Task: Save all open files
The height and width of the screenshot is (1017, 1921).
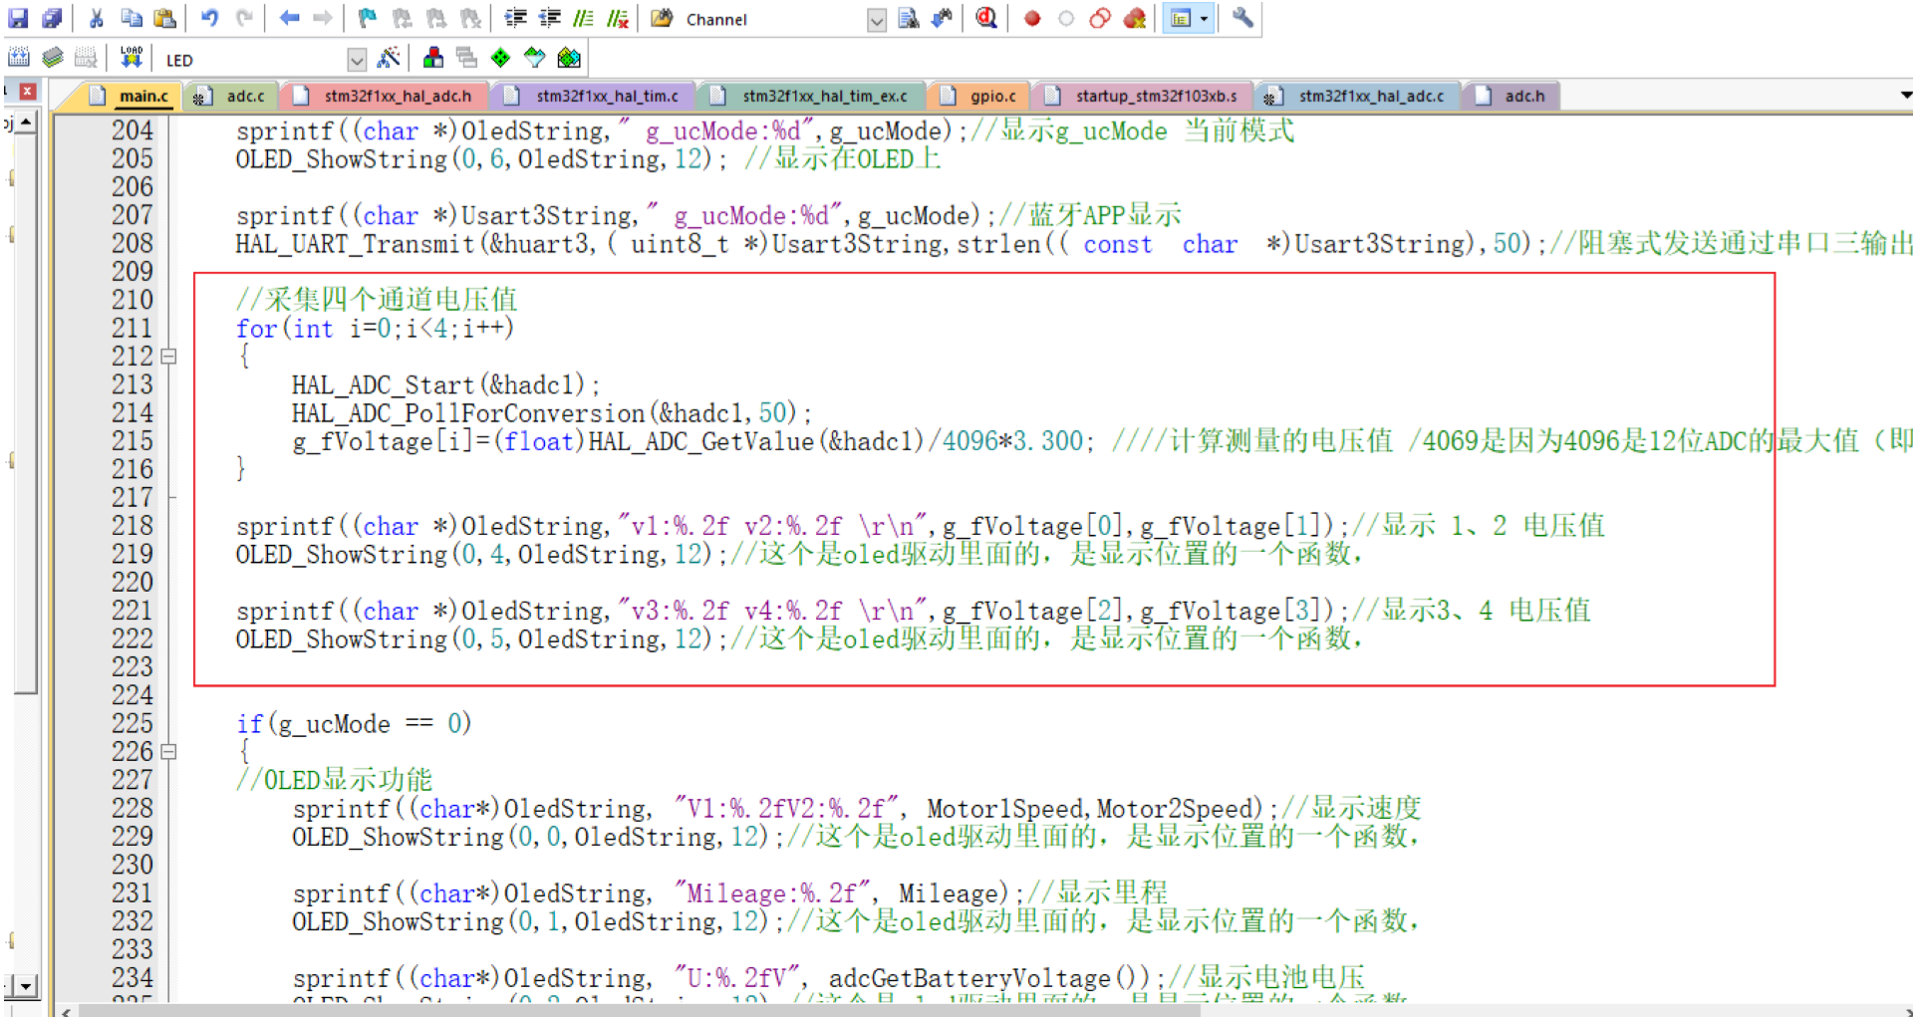Action: pos(52,18)
